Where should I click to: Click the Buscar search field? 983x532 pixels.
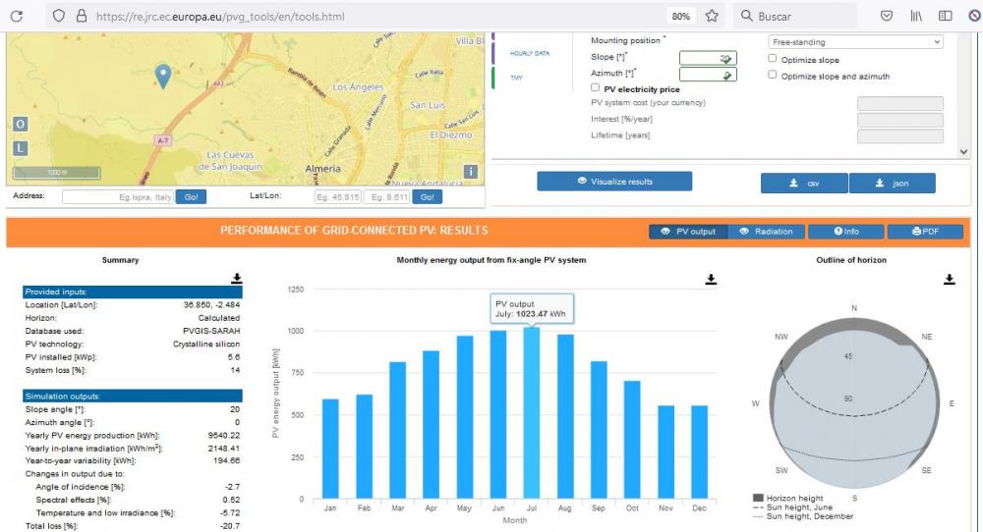(x=794, y=17)
